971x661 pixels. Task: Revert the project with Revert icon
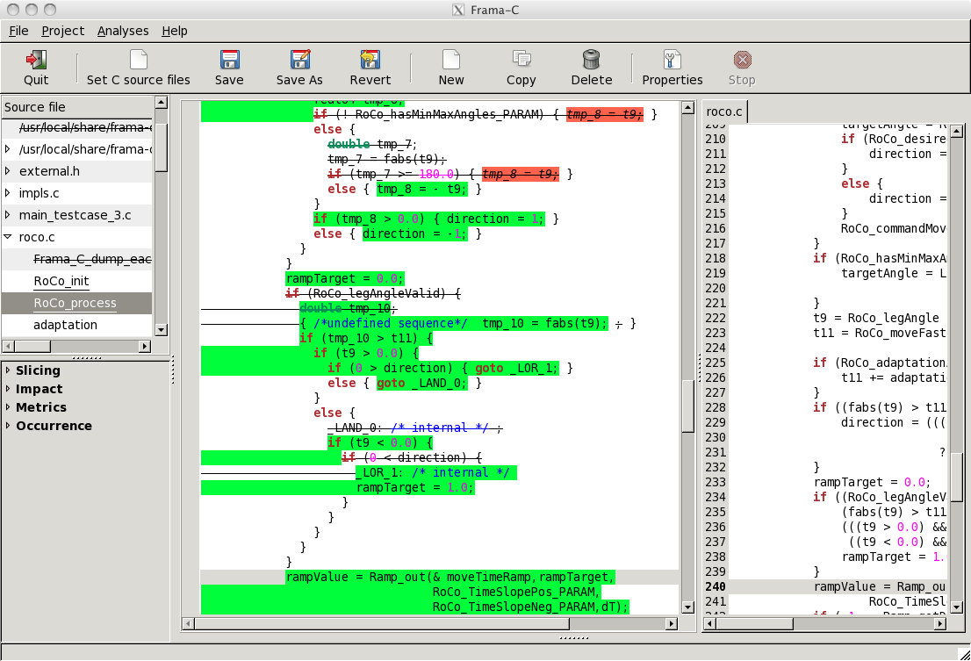pyautogui.click(x=370, y=60)
